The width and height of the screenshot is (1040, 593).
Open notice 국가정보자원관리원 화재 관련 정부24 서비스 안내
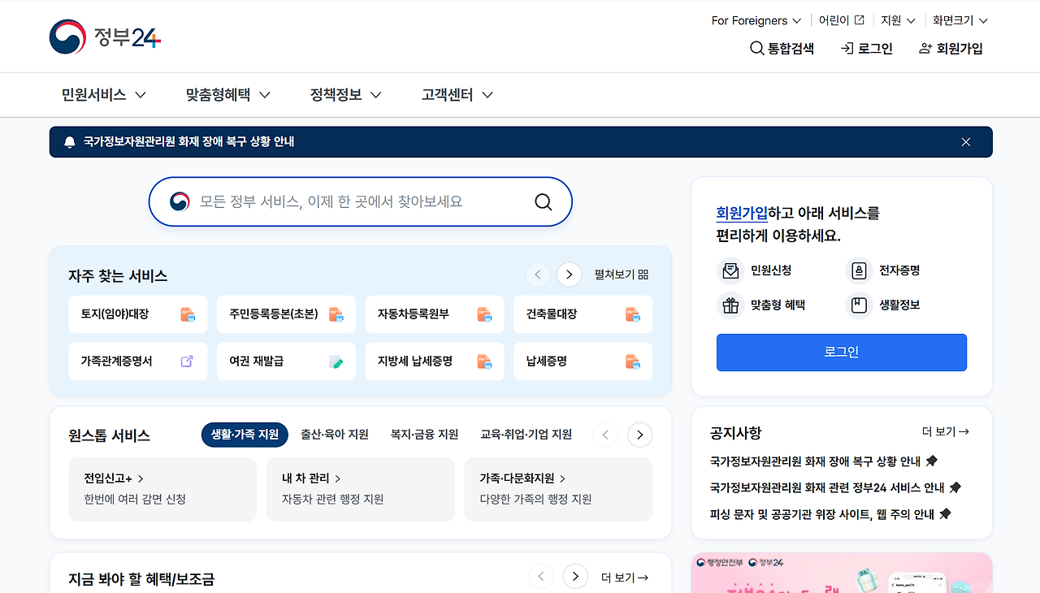827,488
